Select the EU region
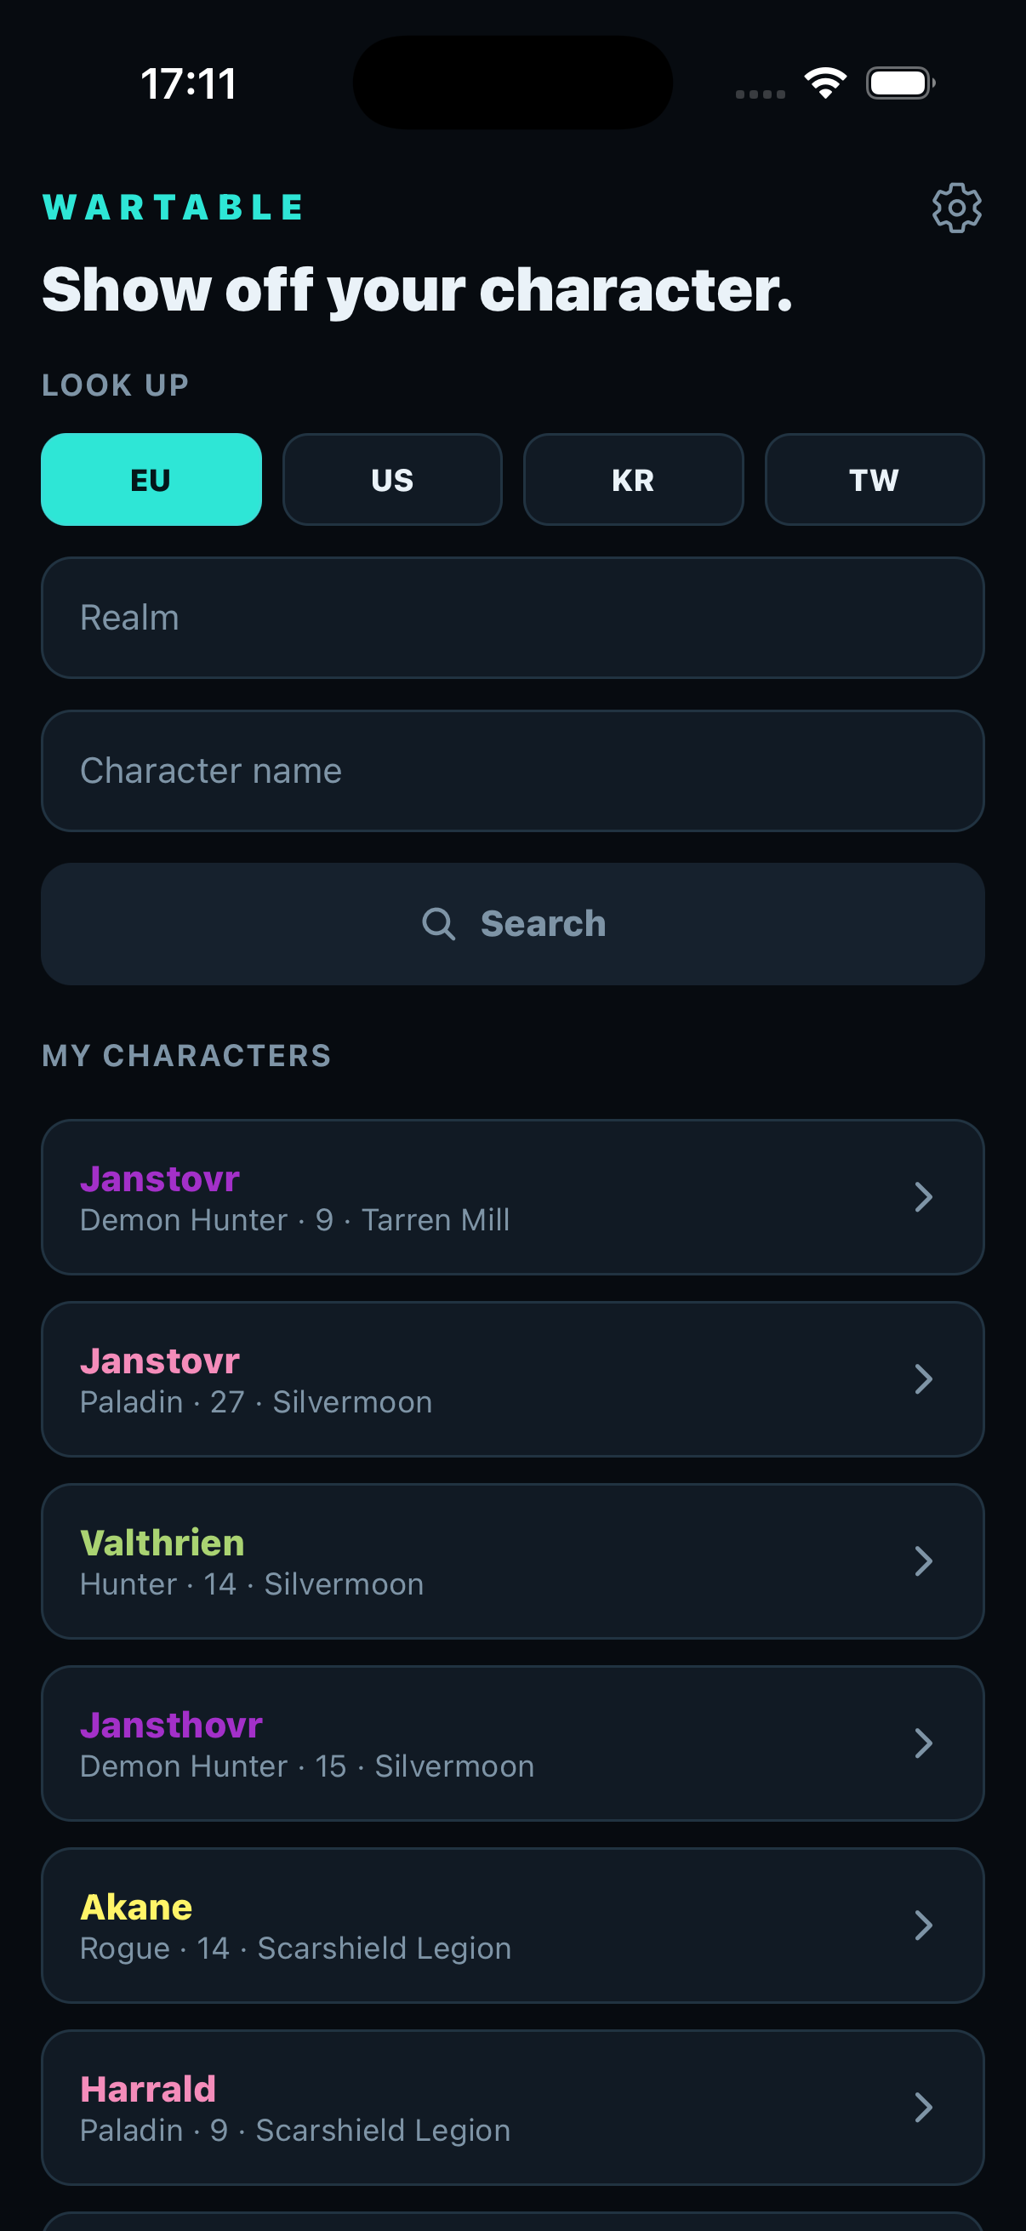 coord(151,479)
